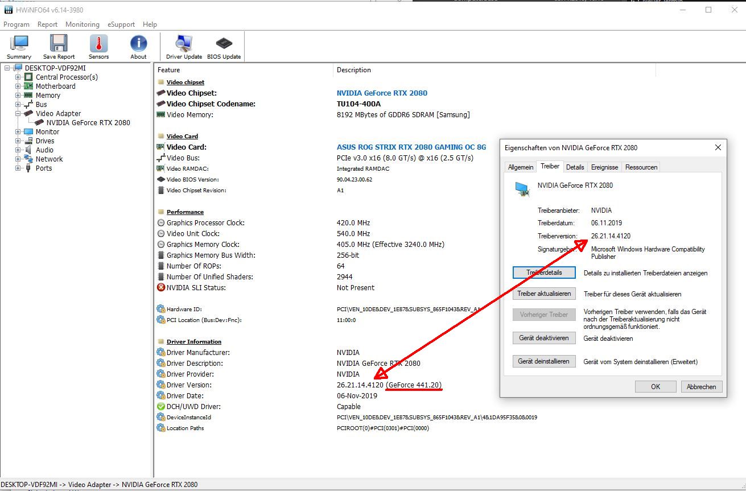Click the Monitor tree icon
Viewport: 746px width, 491px height.
click(28, 131)
